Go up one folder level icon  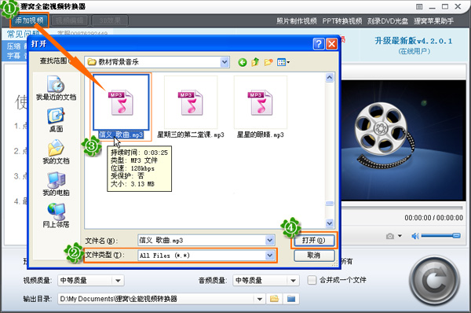click(255, 62)
